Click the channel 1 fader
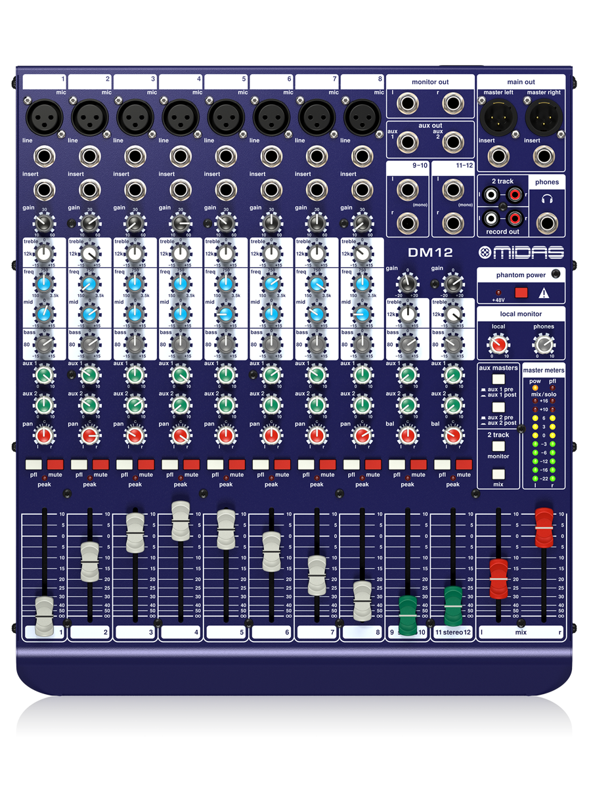This screenshot has height=788, width=591. pos(45,617)
